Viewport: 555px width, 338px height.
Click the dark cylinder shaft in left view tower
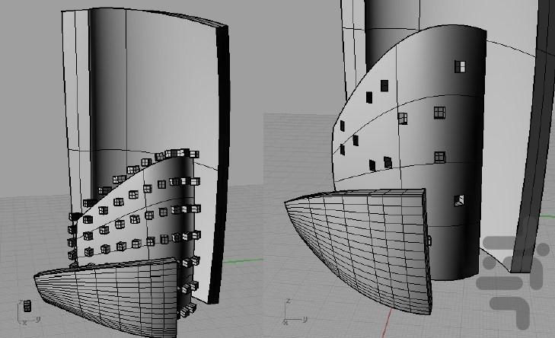pyautogui.click(x=103, y=114)
